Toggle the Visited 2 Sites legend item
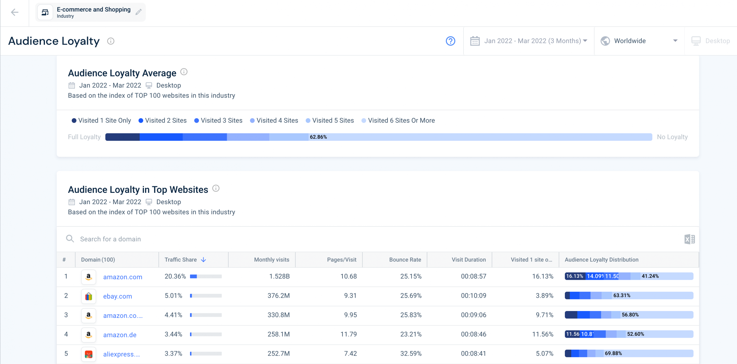Screen dimensions: 737x364 [x=162, y=120]
